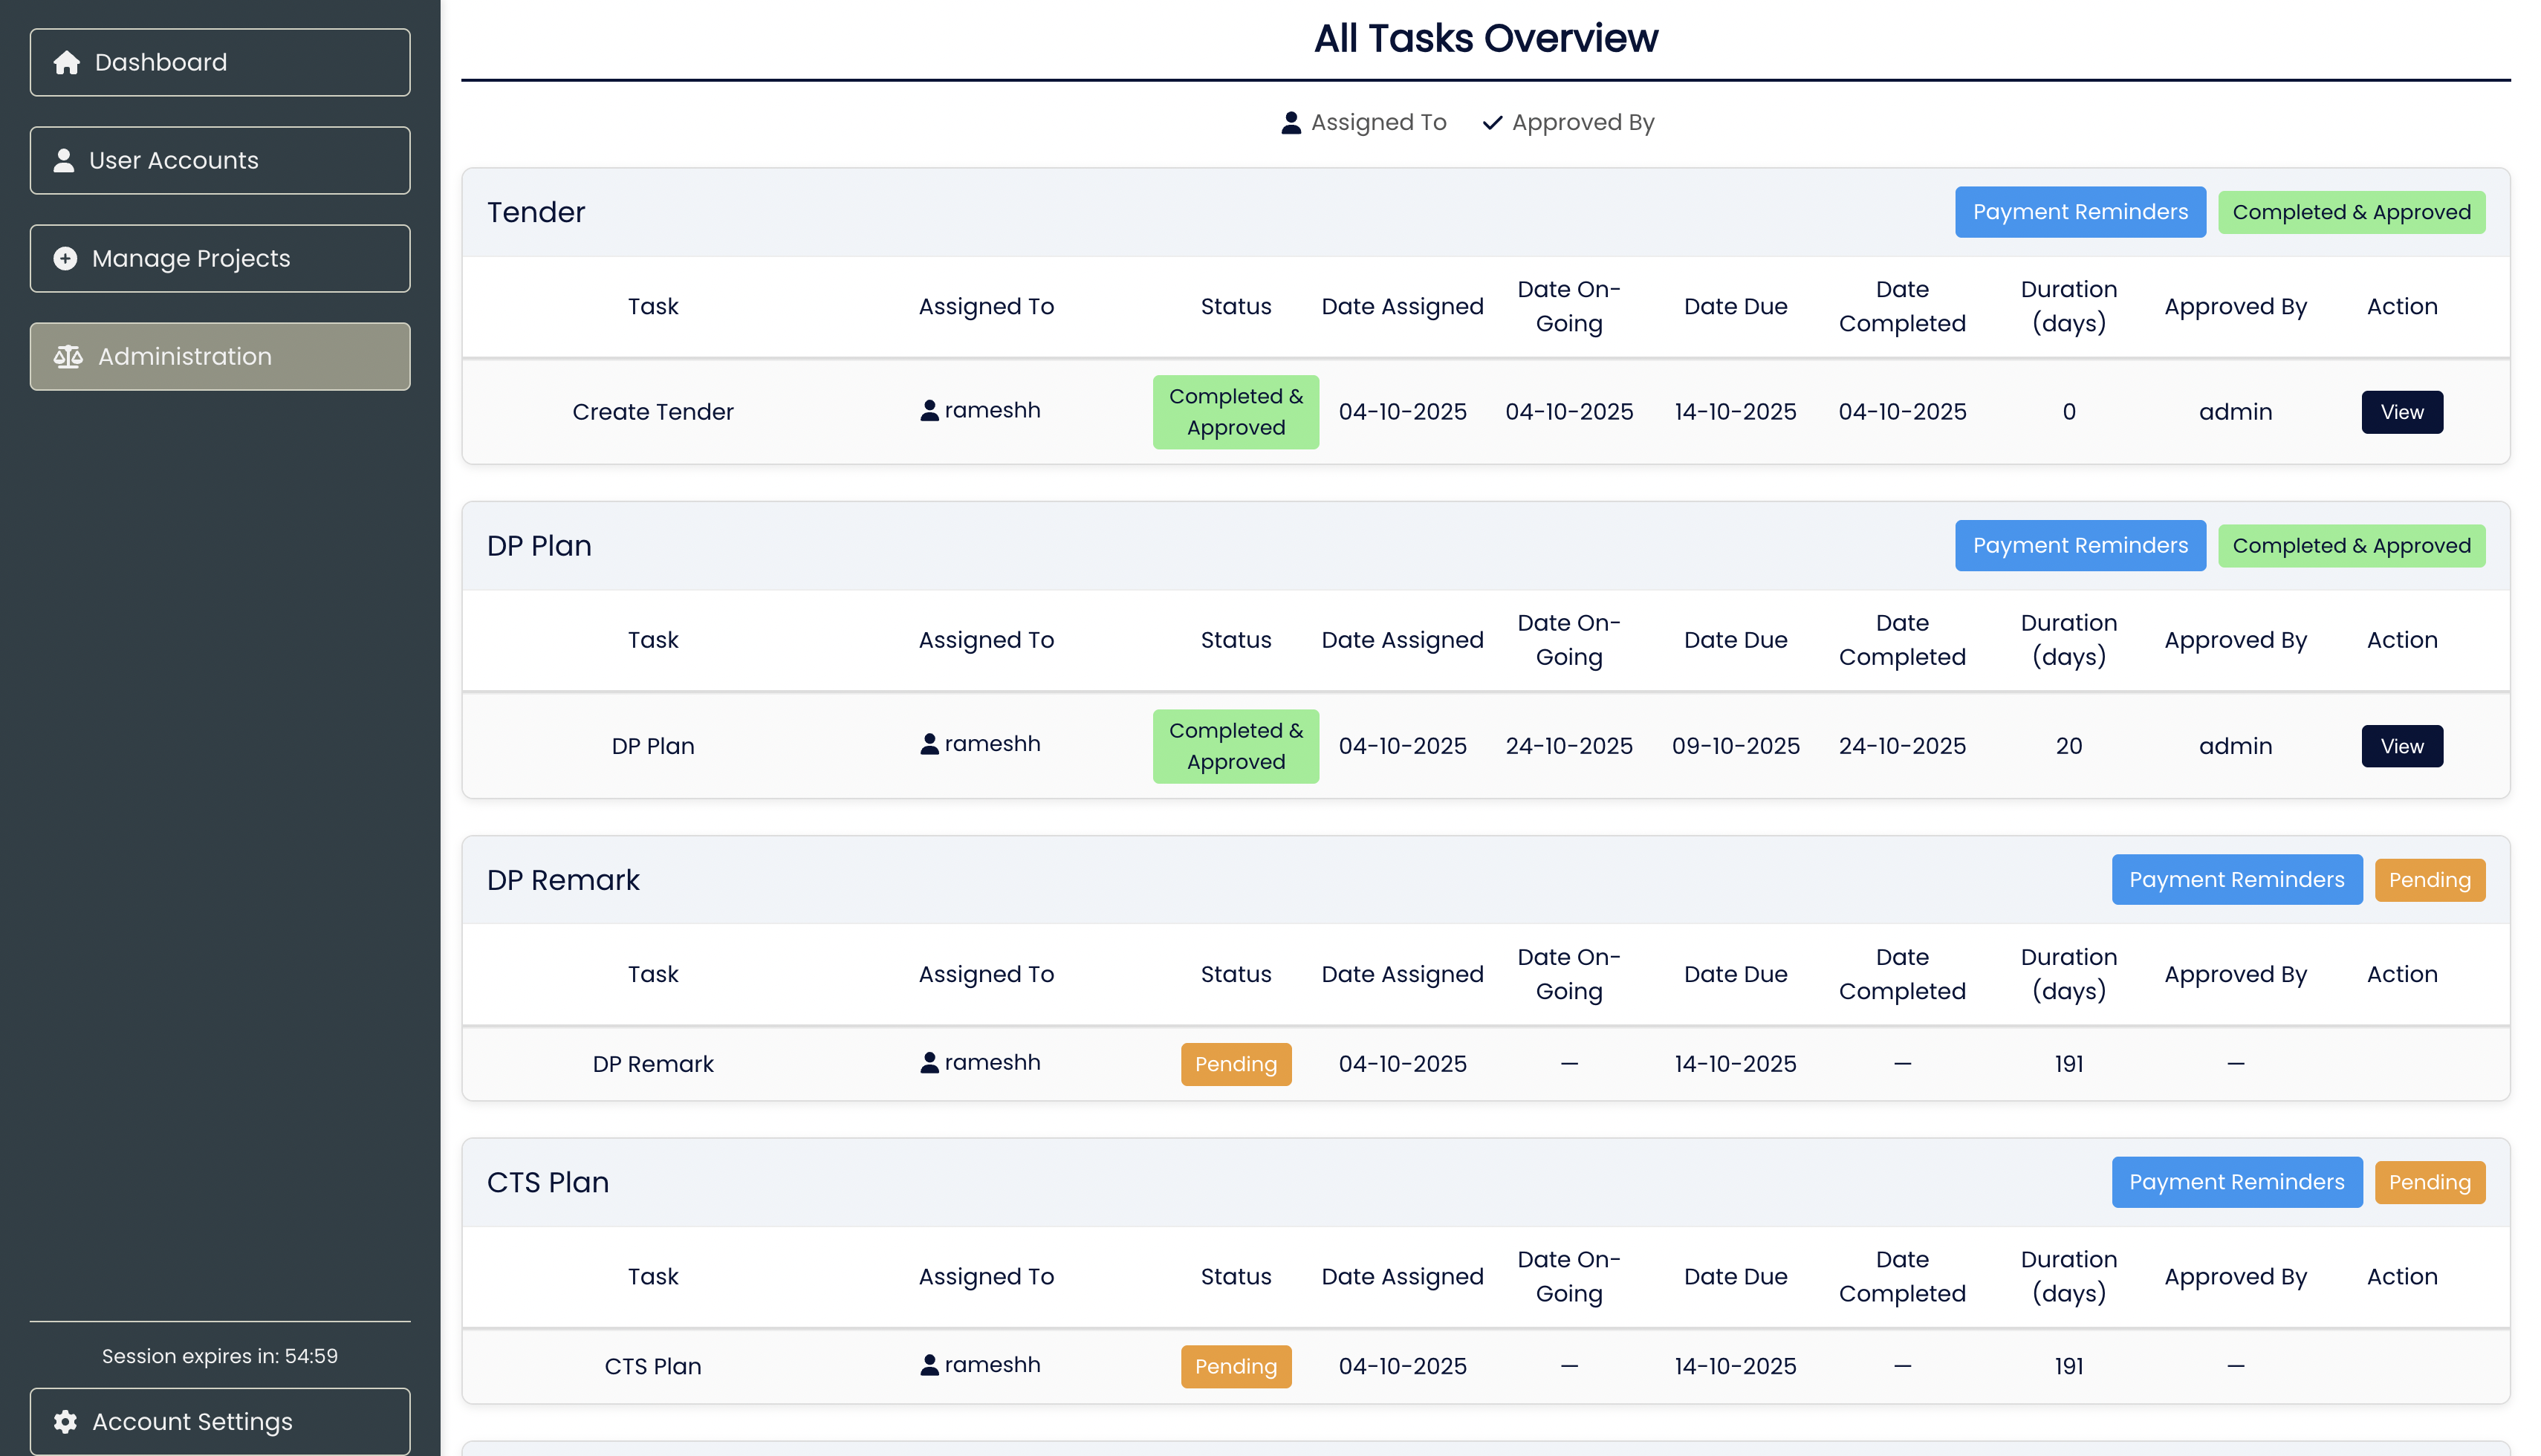Click the gear icon next to Account Settings
The width and height of the screenshot is (2541, 1456).
point(66,1421)
